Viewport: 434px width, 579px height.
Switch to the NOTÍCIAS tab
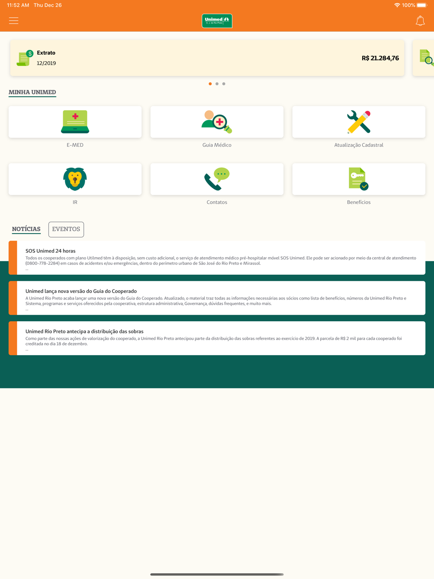[x=26, y=229]
